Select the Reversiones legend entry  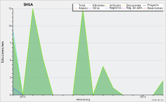coord(155,8)
